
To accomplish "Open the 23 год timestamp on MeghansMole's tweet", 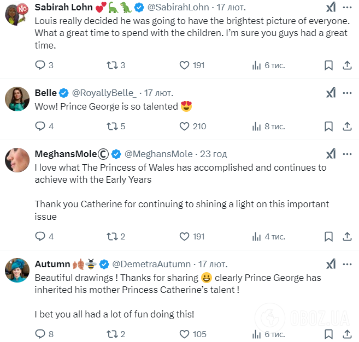I will point(214,154).
